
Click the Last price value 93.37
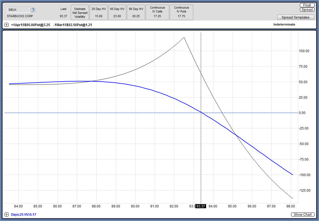pyautogui.click(x=63, y=16)
